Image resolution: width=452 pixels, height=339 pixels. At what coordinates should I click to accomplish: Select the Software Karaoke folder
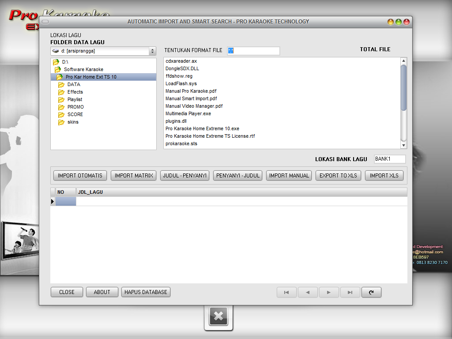[83, 69]
